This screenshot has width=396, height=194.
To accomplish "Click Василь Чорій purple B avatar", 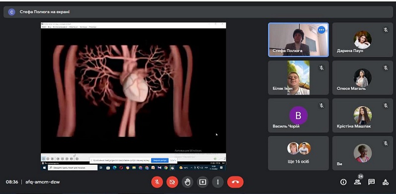I will pyautogui.click(x=298, y=116).
